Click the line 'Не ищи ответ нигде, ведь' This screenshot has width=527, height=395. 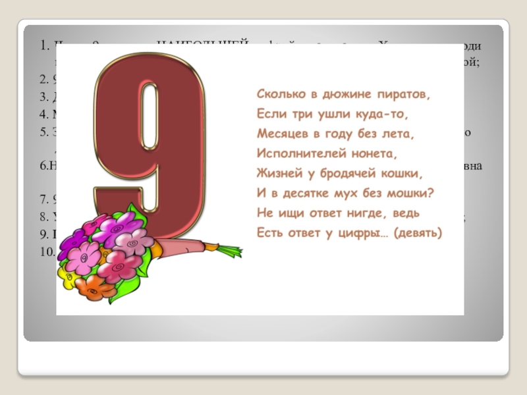click(338, 213)
